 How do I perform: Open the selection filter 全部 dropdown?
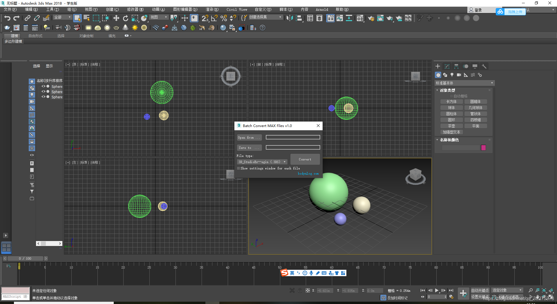[62, 17]
